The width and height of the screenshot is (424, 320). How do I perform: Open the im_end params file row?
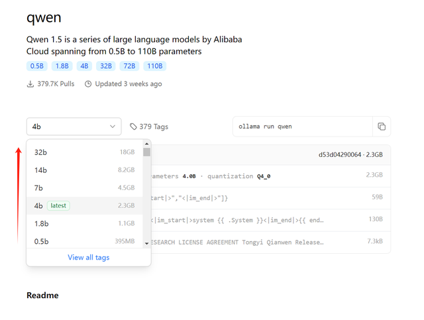(x=271, y=198)
